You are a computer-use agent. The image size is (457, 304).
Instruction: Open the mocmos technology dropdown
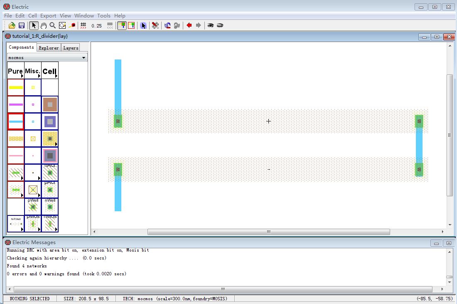[x=47, y=58]
